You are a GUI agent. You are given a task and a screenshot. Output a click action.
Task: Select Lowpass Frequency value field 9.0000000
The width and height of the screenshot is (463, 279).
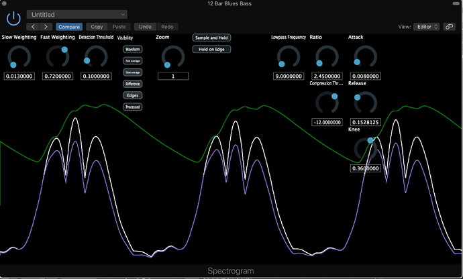[x=289, y=76]
